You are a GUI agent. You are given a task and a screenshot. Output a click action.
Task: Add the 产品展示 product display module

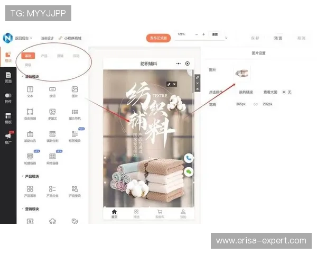coord(30,192)
